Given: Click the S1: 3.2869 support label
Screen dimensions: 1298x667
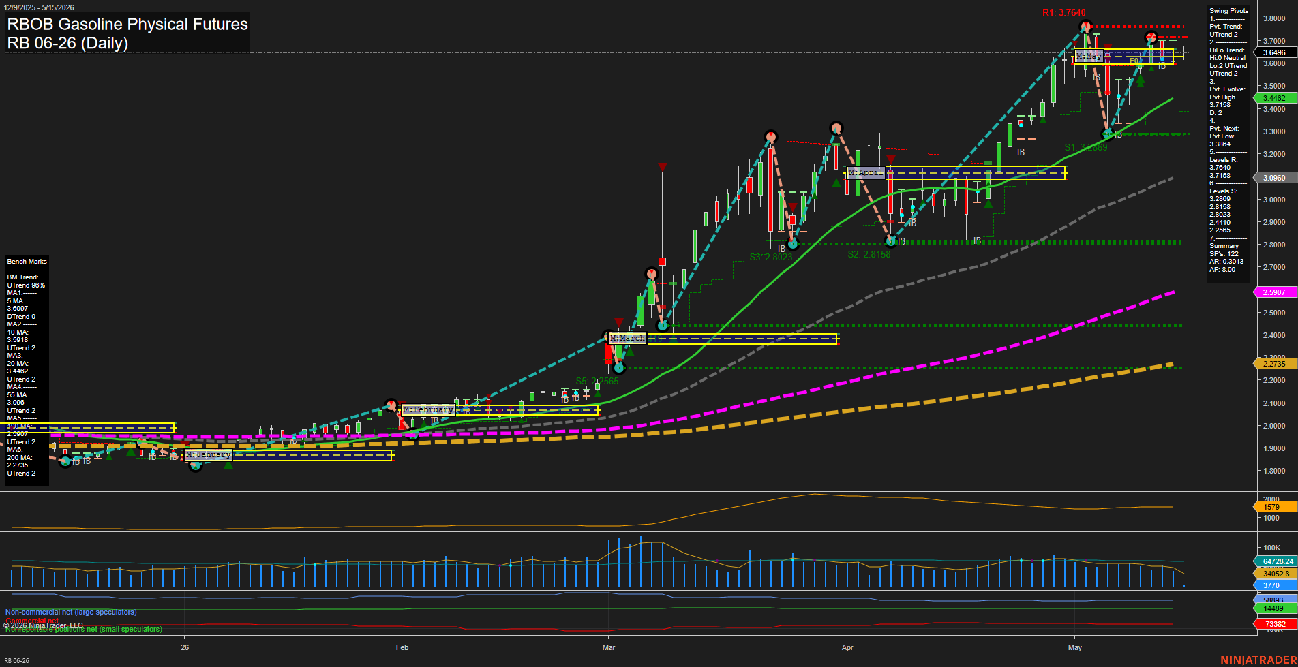Looking at the screenshot, I should tap(1086, 147).
